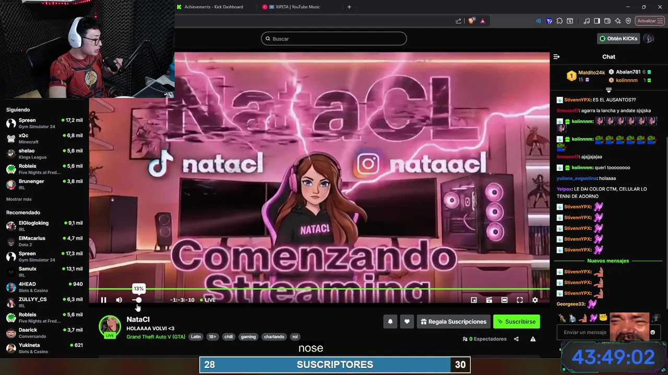This screenshot has width=668, height=375.
Task: Open NataCl channel avatar
Action: tap(110, 327)
